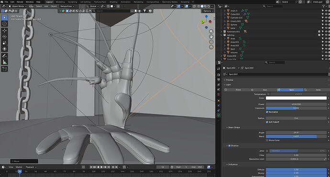Open the Options dropdown in viewport
Viewport: 330px width, 177px height.
(x=208, y=11)
